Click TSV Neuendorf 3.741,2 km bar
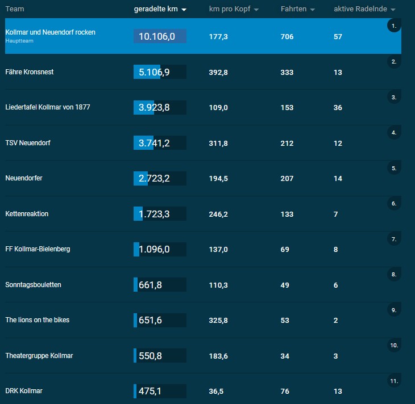 (x=160, y=142)
